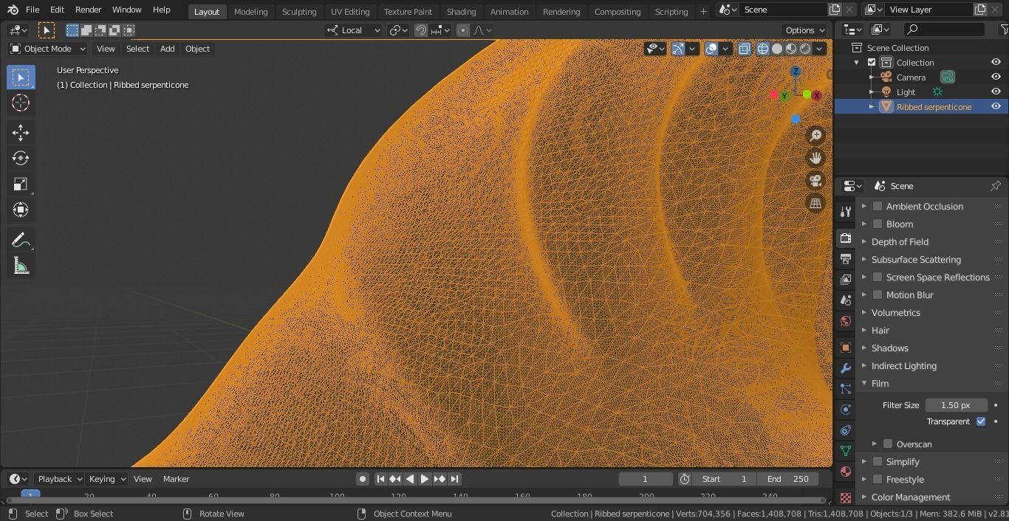
Task: Open Modifiers wrench tab
Action: 846,368
